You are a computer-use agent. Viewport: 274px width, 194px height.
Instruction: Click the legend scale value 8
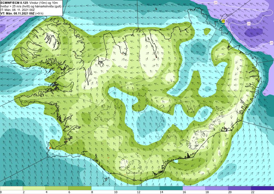(x=92, y=192)
